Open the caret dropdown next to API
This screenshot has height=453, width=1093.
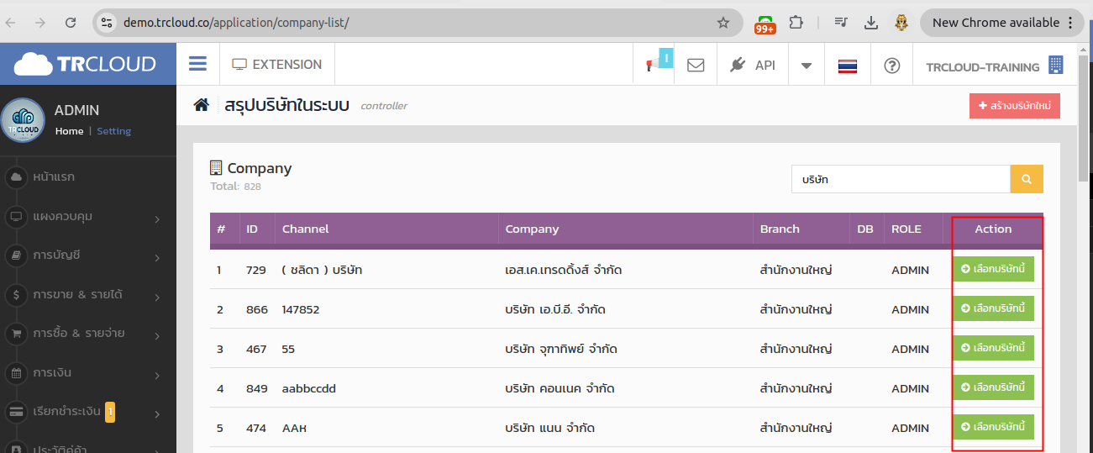pyautogui.click(x=807, y=65)
